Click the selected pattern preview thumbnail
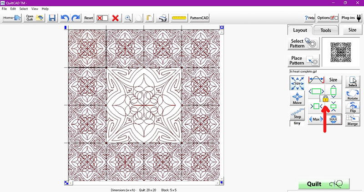The width and height of the screenshot is (364, 192). click(x=340, y=52)
